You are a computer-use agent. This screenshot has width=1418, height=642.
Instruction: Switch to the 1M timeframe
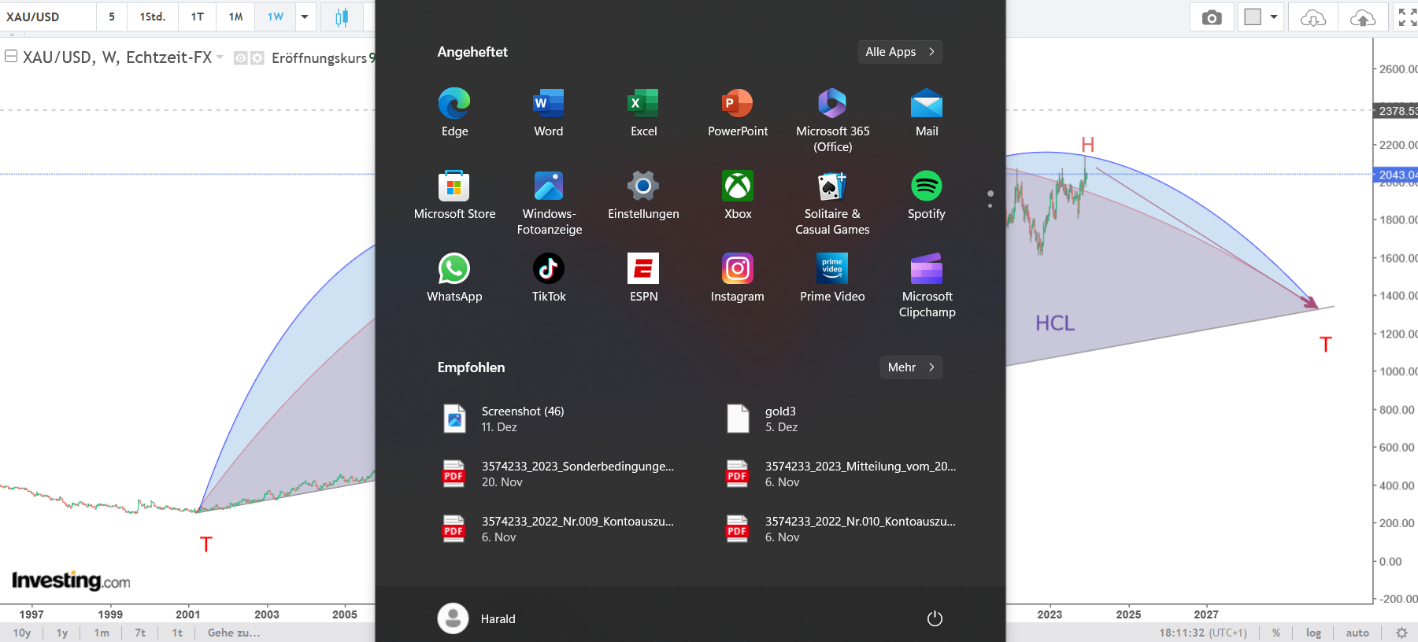click(235, 17)
